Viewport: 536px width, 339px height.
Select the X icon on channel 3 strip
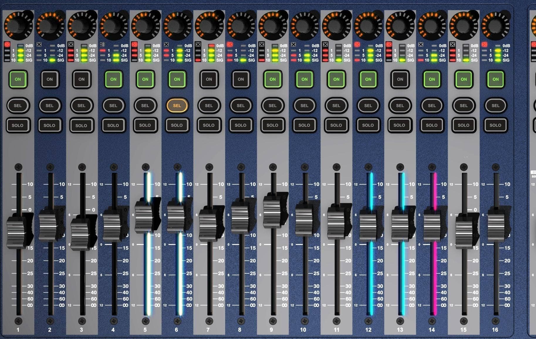tap(70, 45)
